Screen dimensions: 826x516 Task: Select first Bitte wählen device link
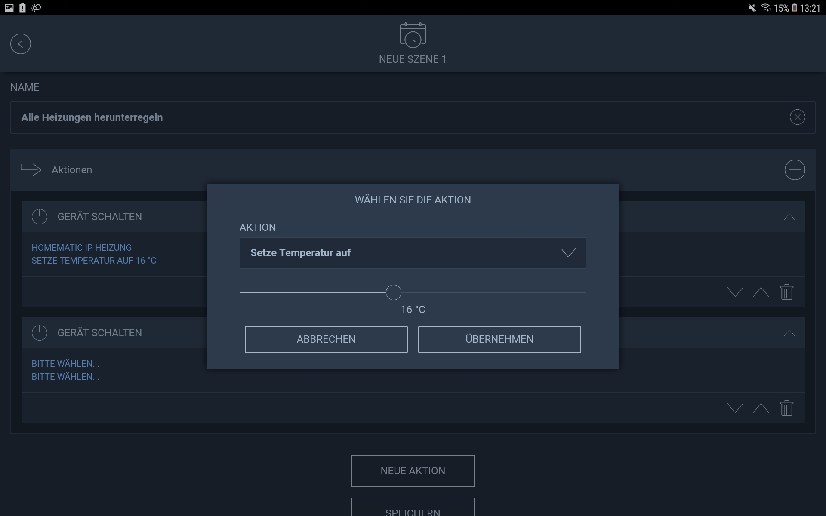click(65, 364)
